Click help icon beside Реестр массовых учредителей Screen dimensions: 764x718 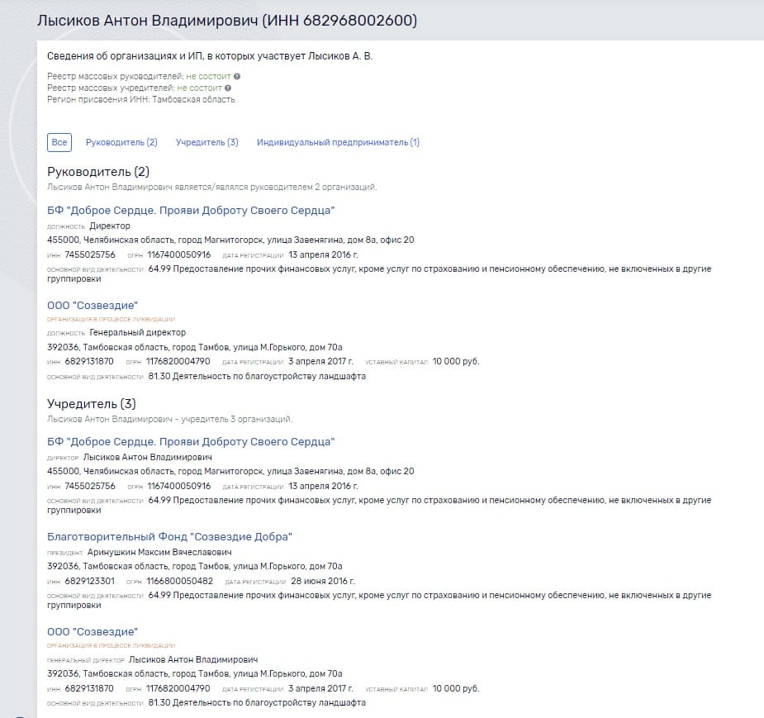[x=227, y=88]
